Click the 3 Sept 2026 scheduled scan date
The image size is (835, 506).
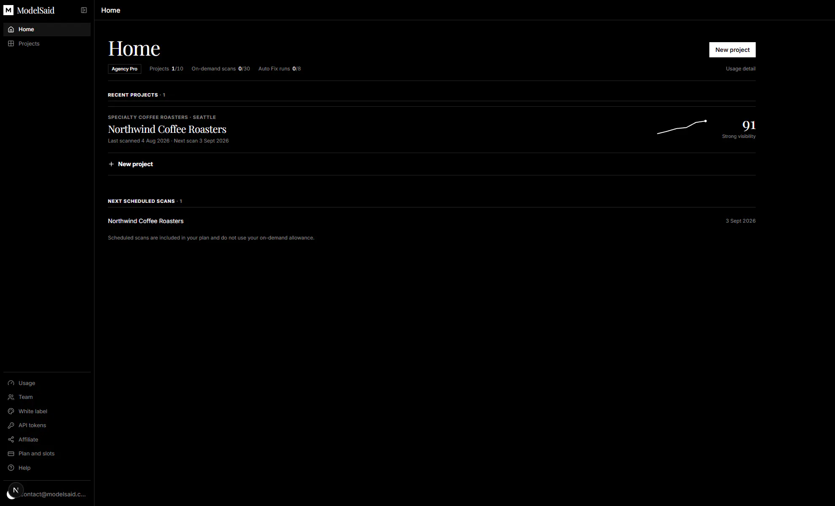pos(741,221)
